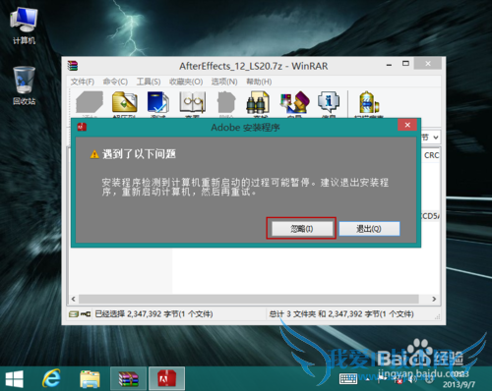The width and height of the screenshot is (492, 391).
Task: Minimize the WinRAR window
Action: tap(389, 65)
